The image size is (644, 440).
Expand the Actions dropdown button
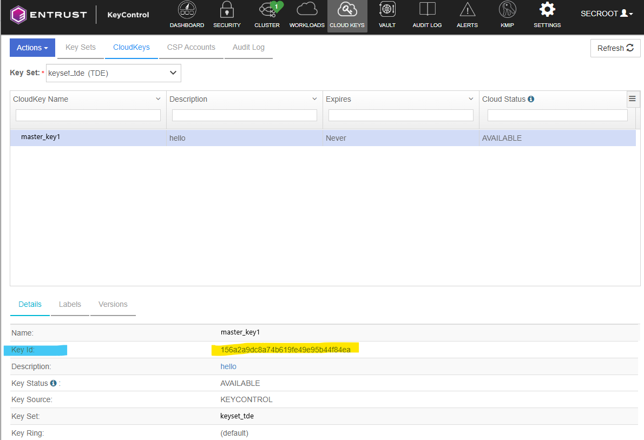pyautogui.click(x=32, y=48)
